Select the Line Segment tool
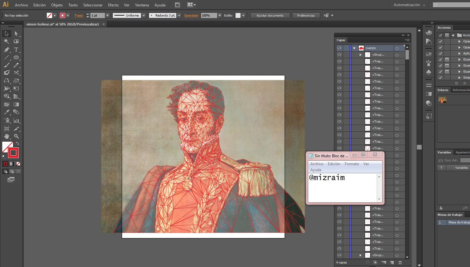 point(7,58)
